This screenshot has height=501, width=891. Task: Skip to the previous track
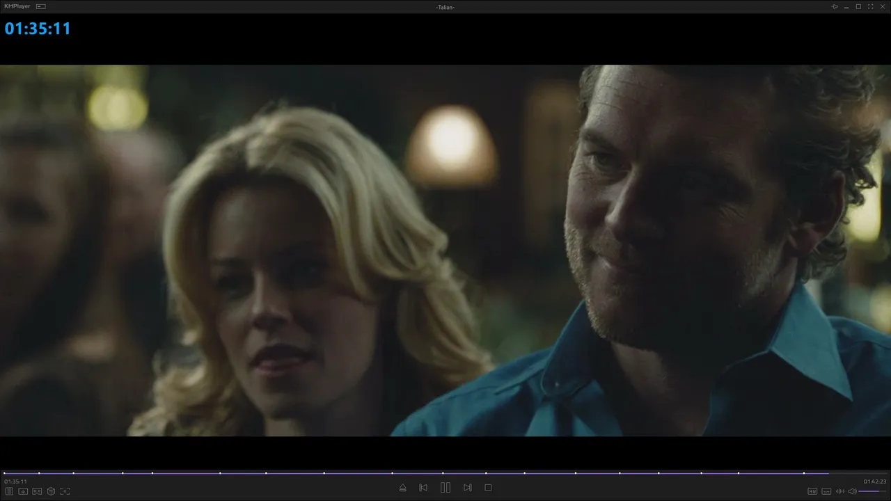click(x=423, y=488)
